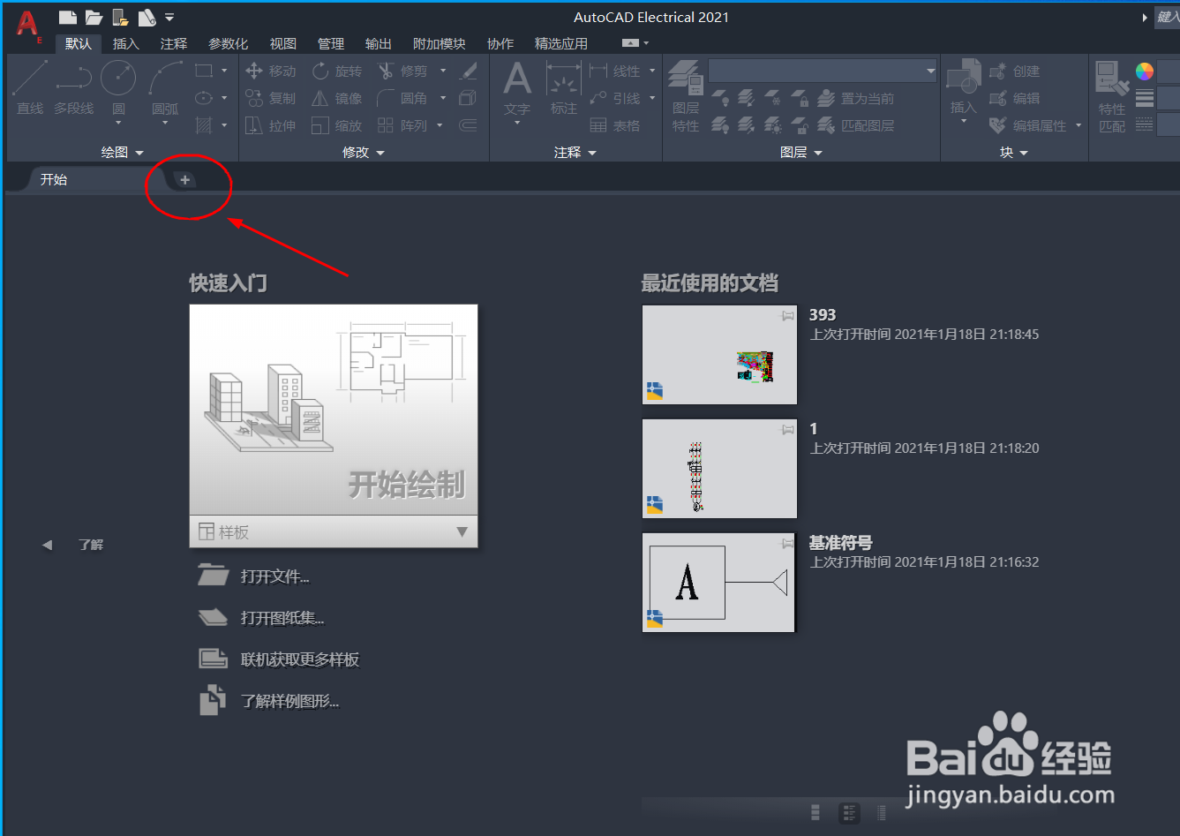Image resolution: width=1180 pixels, height=836 pixels.
Task: Switch to the 精选应用 ribbon tab
Action: click(x=560, y=43)
